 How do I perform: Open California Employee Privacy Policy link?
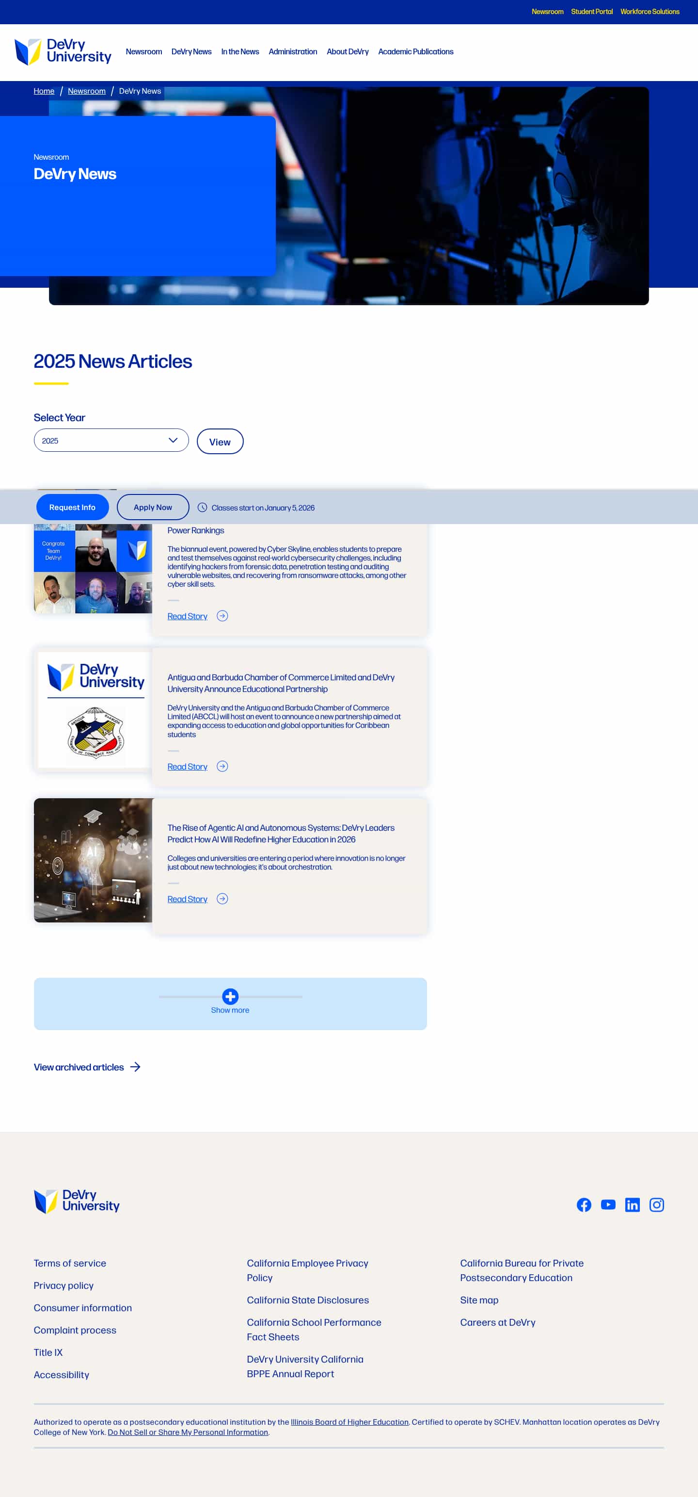307,1270
